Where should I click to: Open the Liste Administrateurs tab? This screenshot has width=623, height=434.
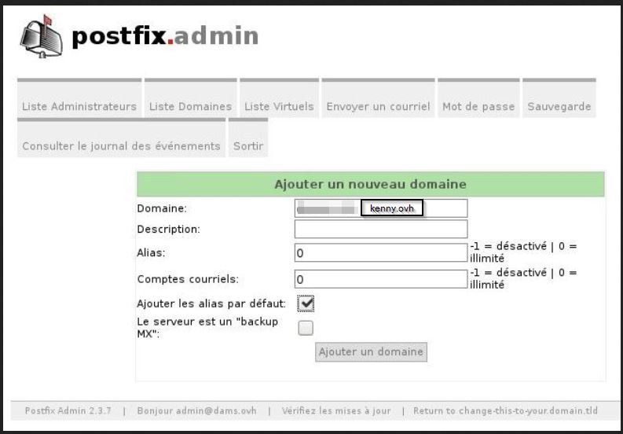click(79, 106)
